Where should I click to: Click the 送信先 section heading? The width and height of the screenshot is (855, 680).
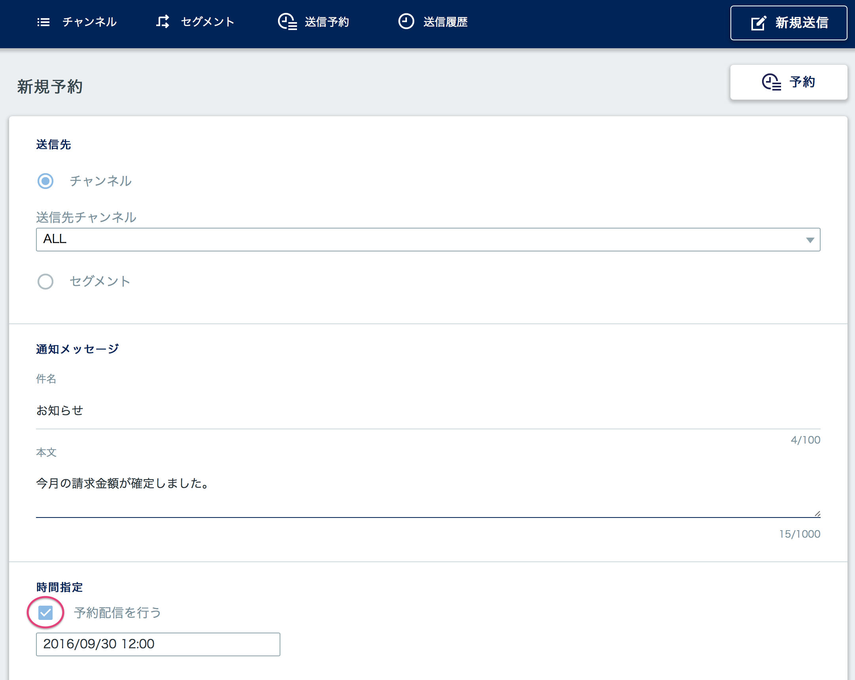[53, 144]
